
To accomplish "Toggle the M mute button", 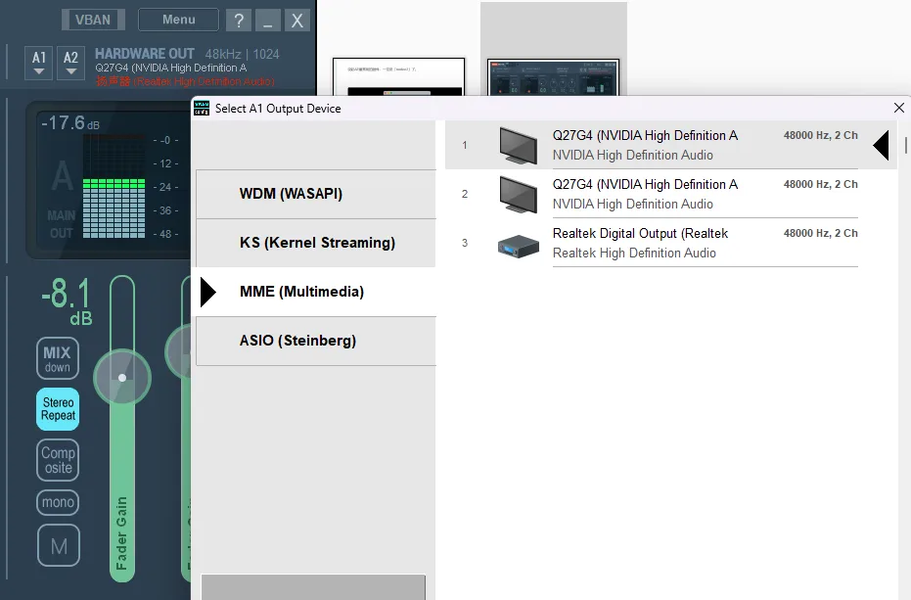I will point(58,545).
